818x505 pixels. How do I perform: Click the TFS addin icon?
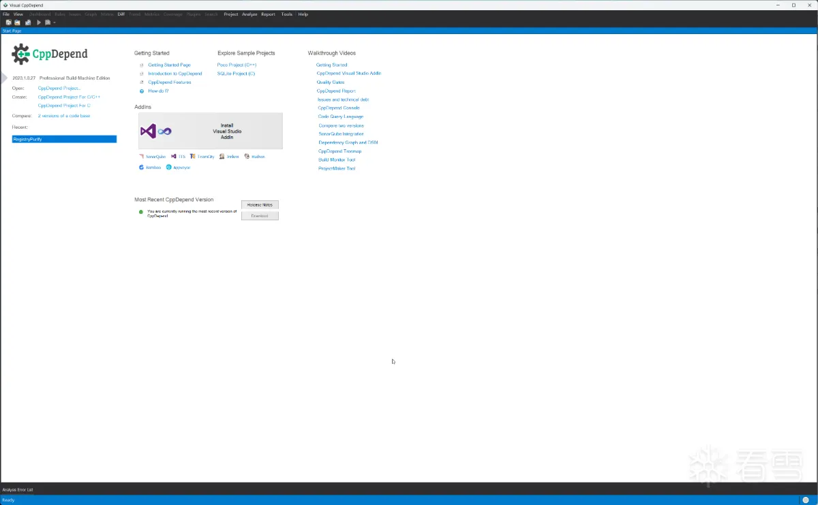[x=174, y=157]
